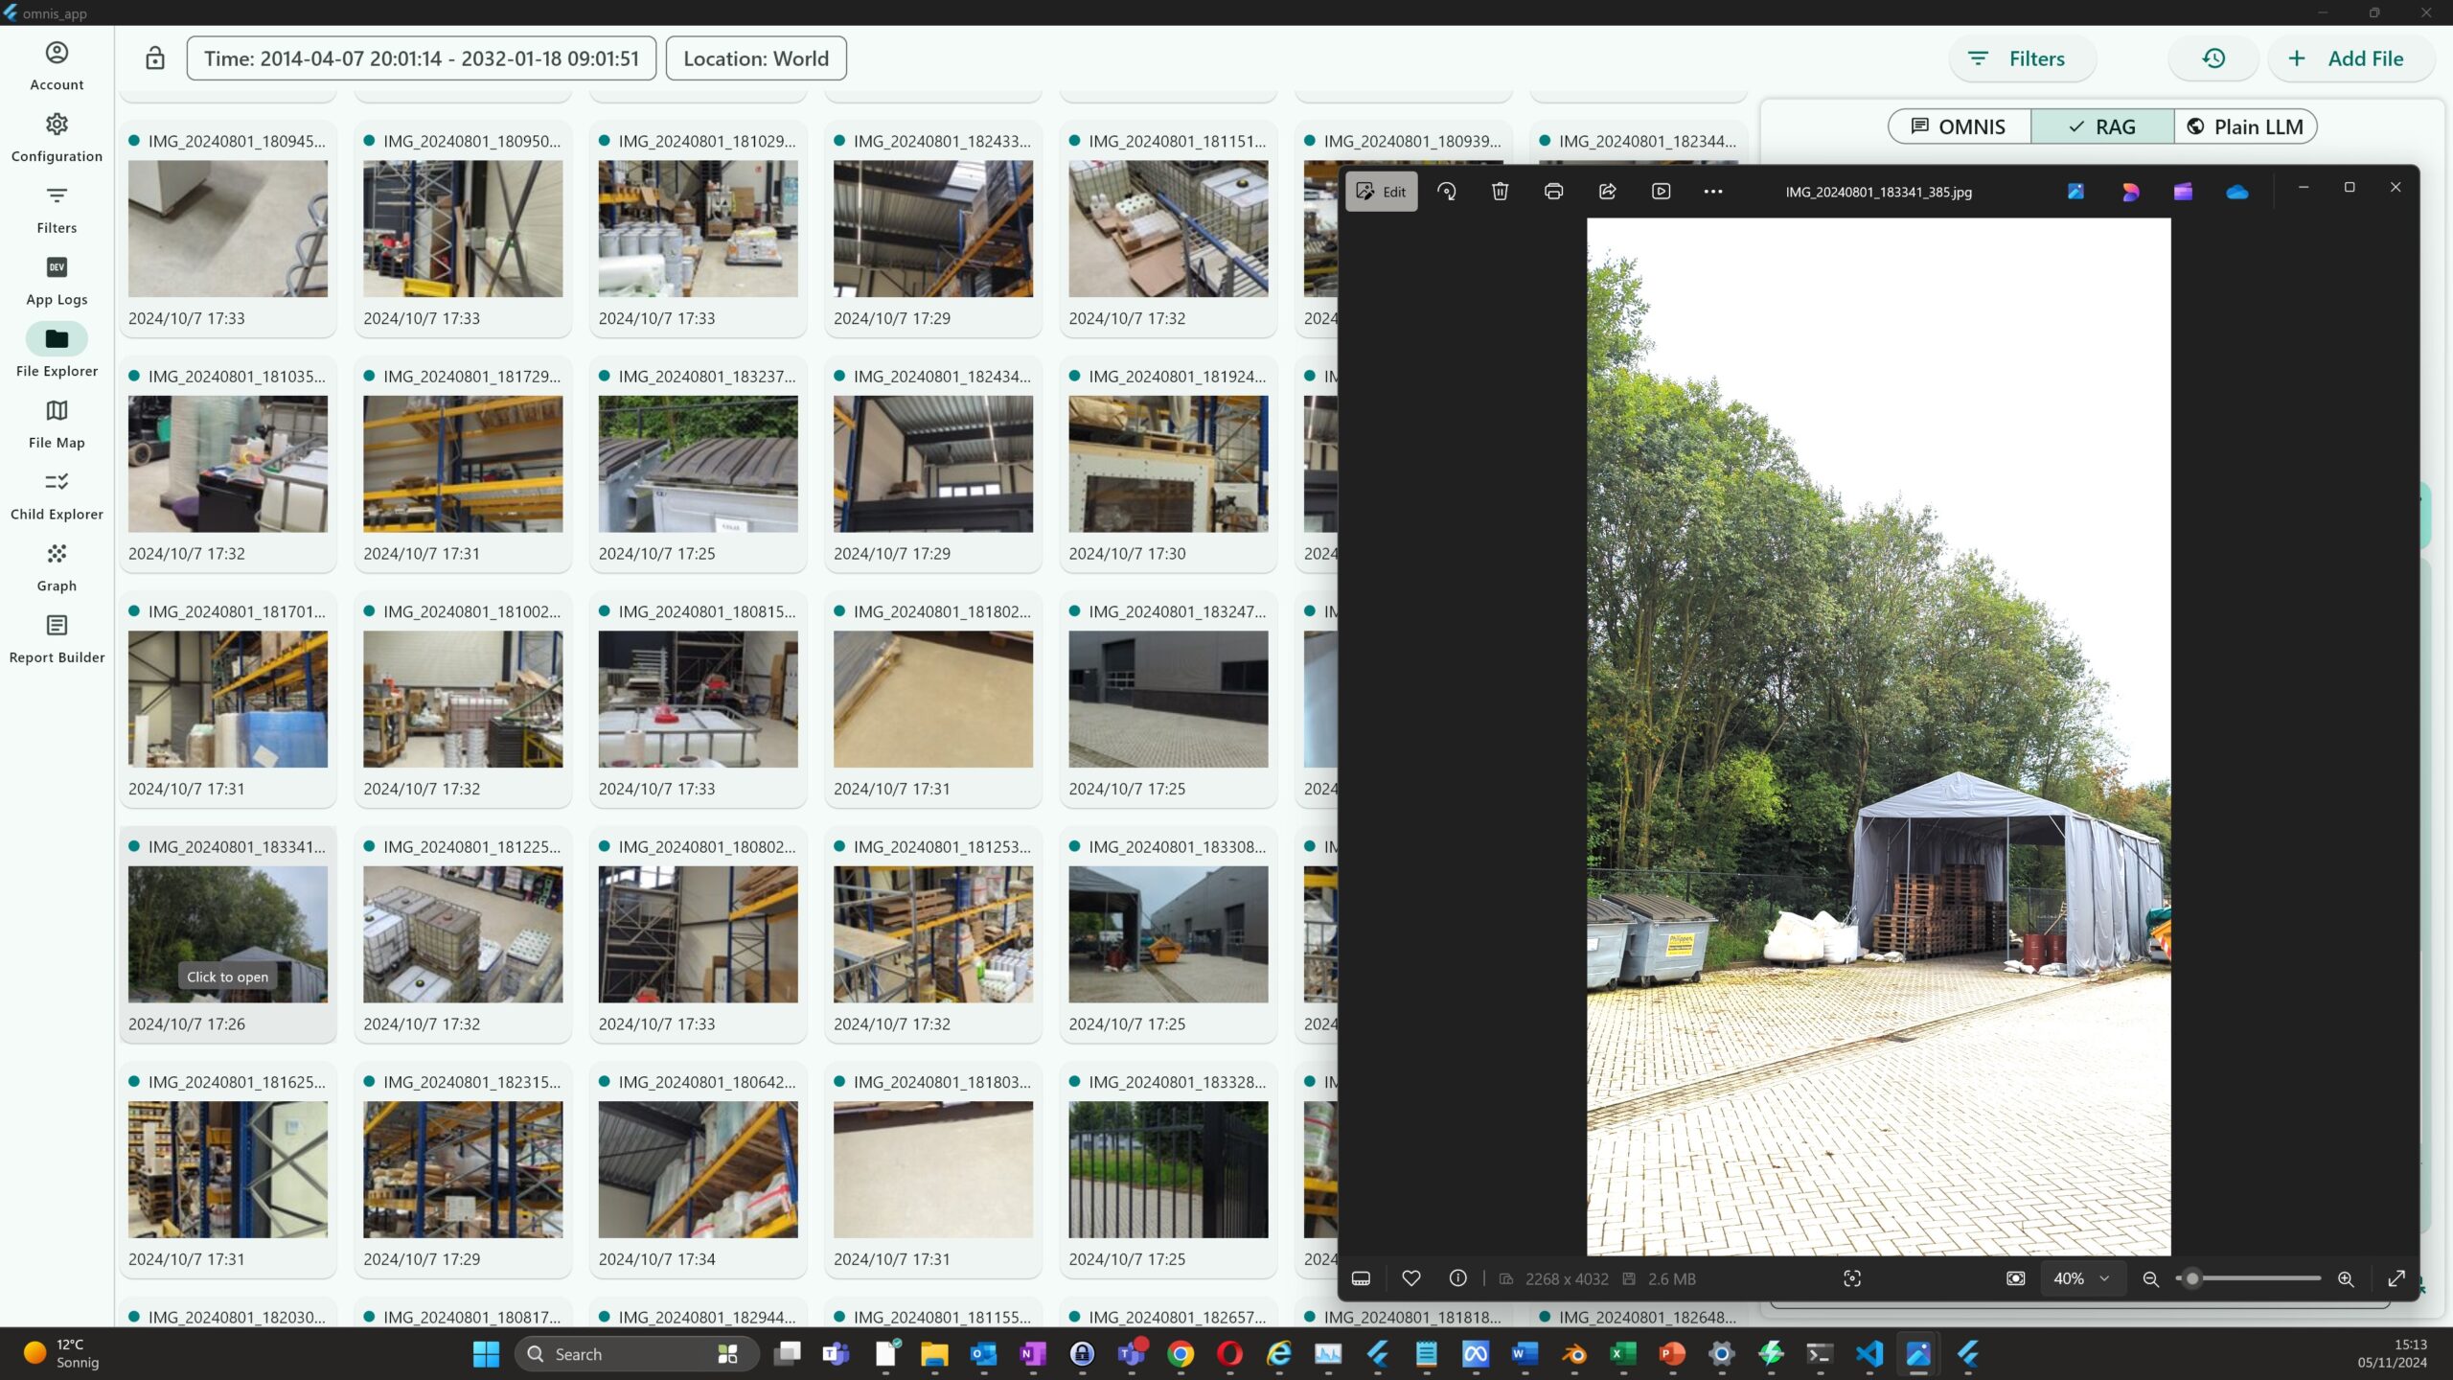Image resolution: width=2453 pixels, height=1380 pixels.
Task: Open Child Explorer view
Action: (x=57, y=495)
